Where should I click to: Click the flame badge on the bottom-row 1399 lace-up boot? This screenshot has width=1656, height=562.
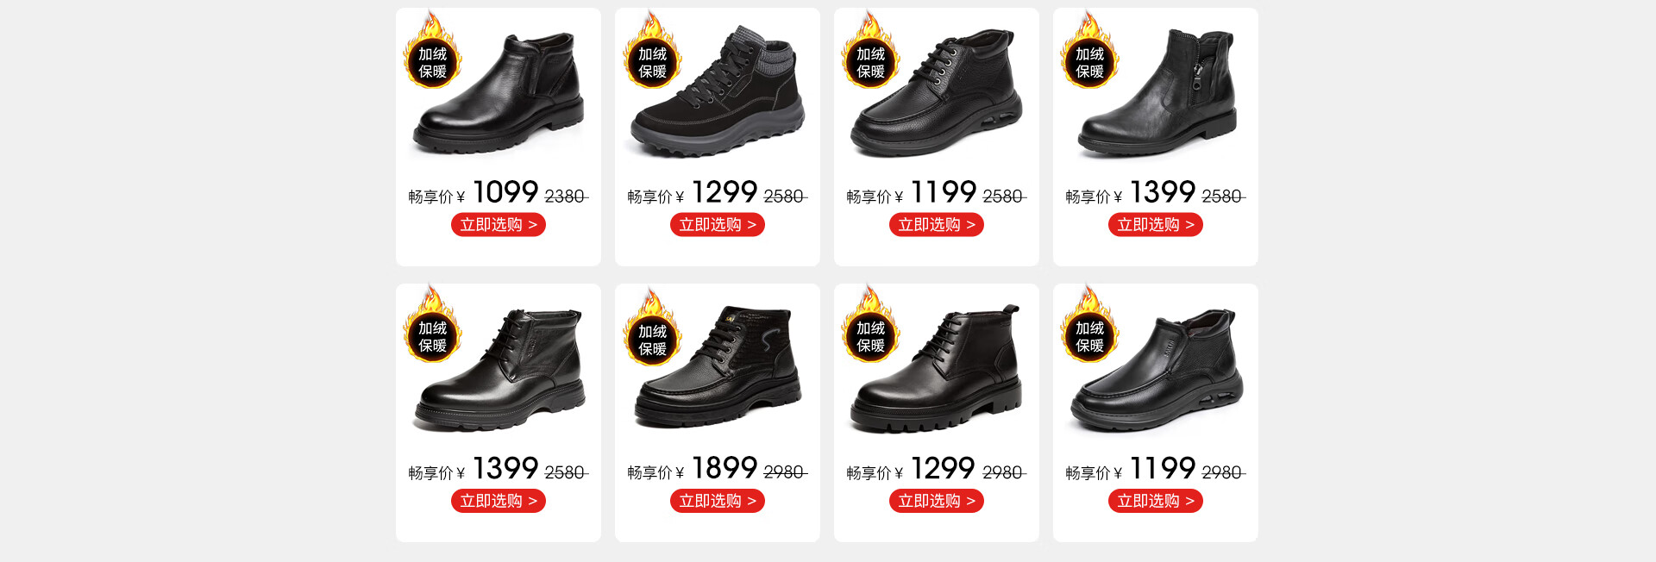pyautogui.click(x=432, y=328)
